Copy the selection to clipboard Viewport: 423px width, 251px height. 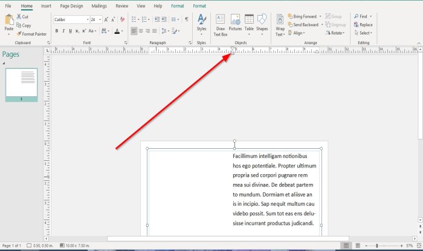(24, 25)
